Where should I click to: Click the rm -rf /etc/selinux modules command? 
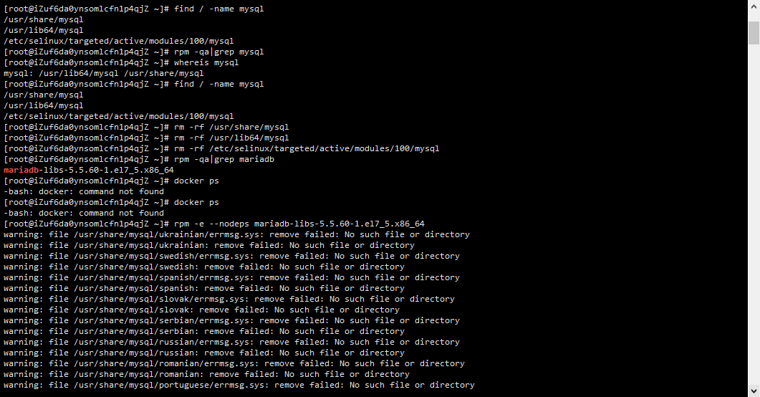pyautogui.click(x=307, y=148)
